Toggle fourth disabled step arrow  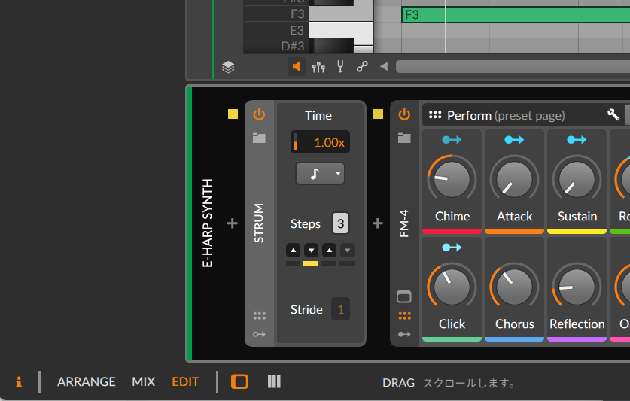(348, 251)
